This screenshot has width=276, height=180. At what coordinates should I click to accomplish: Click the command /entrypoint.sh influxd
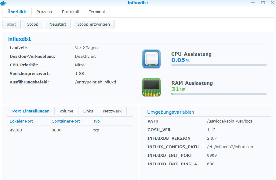click(95, 82)
